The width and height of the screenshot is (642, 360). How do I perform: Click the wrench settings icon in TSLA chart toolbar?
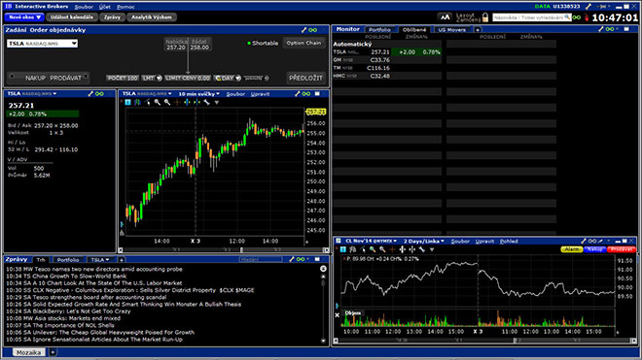pyautogui.click(x=207, y=102)
